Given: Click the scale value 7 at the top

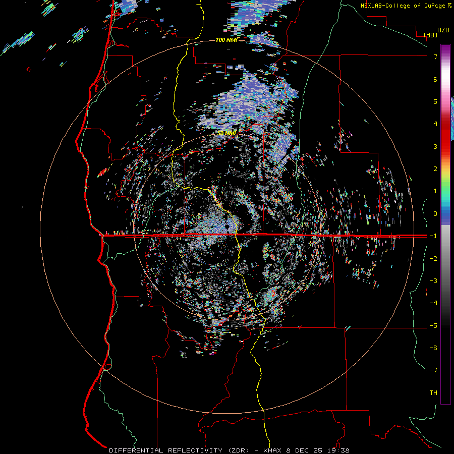Looking at the screenshot, I should [x=435, y=56].
